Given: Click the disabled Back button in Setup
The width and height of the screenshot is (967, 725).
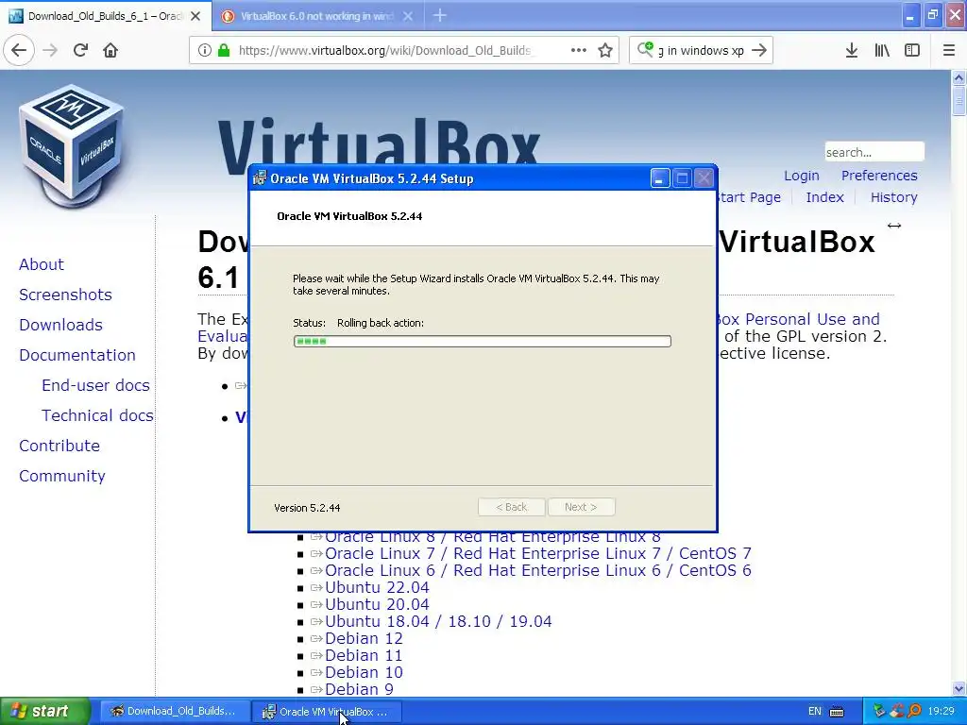Looking at the screenshot, I should pos(511,507).
